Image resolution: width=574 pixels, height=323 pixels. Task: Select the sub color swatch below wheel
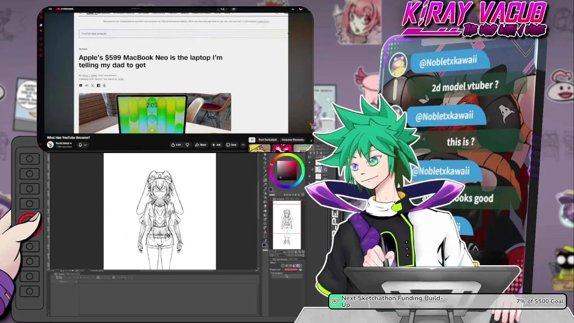point(271,189)
